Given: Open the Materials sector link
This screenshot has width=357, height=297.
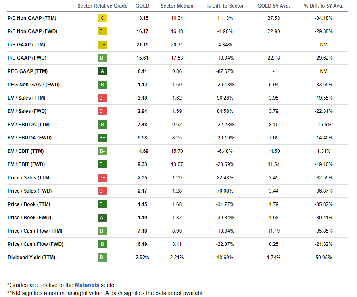Looking at the screenshot, I should pyautogui.click(x=87, y=285).
